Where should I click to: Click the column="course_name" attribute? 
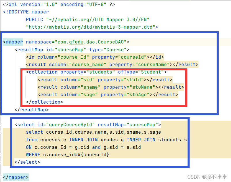tap(78, 65)
